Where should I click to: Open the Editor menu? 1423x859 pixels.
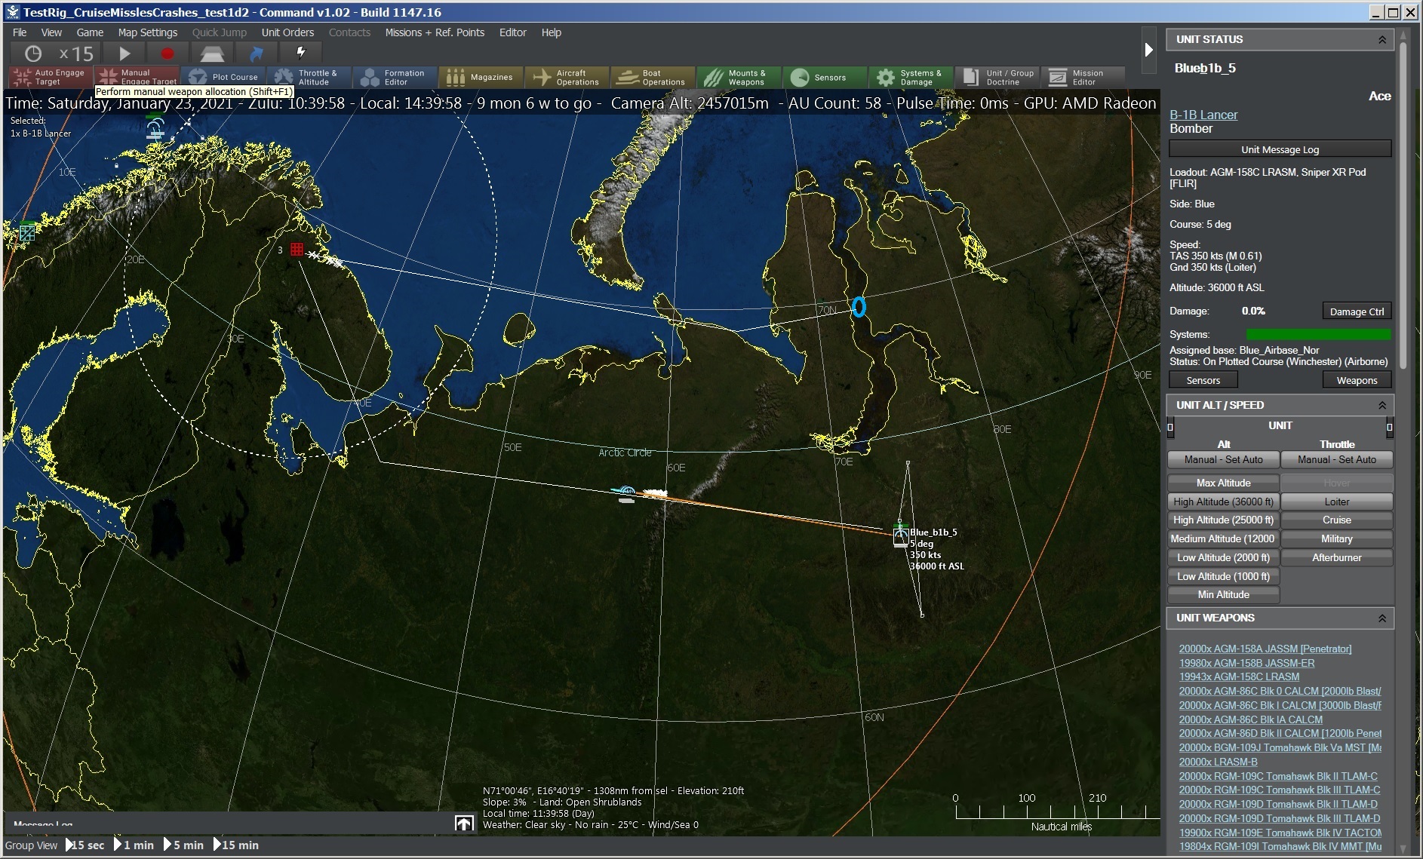[512, 32]
